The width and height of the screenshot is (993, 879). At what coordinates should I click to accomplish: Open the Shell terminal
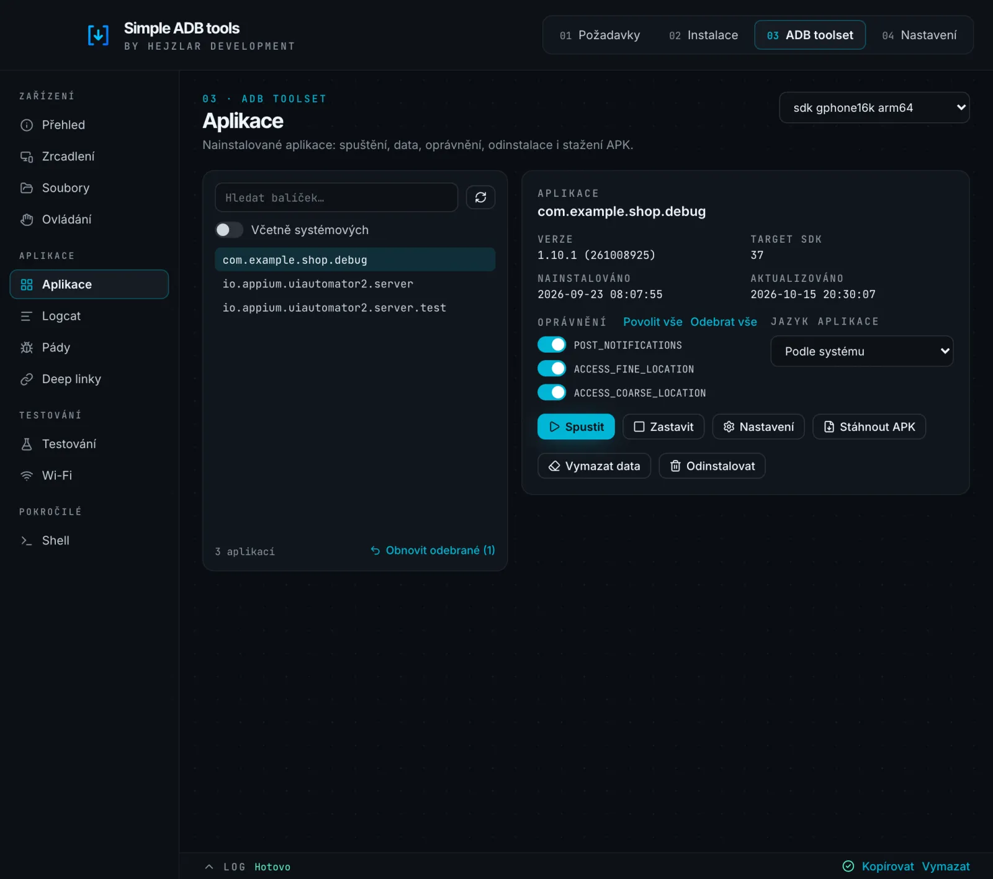coord(89,541)
